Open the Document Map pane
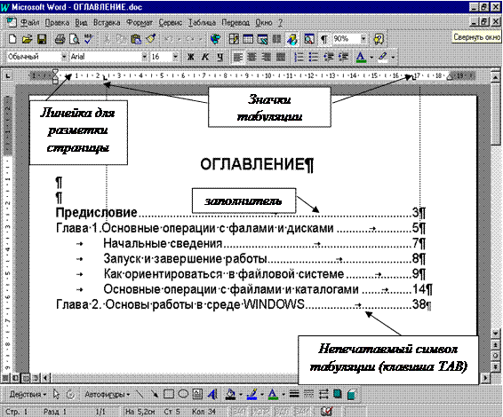 tap(309, 39)
